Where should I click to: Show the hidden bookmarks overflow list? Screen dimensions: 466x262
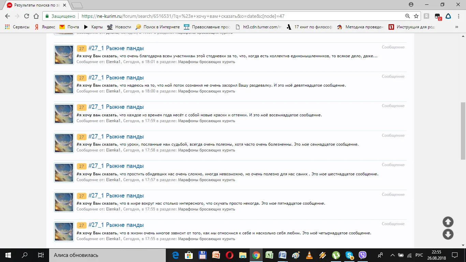pos(457,27)
